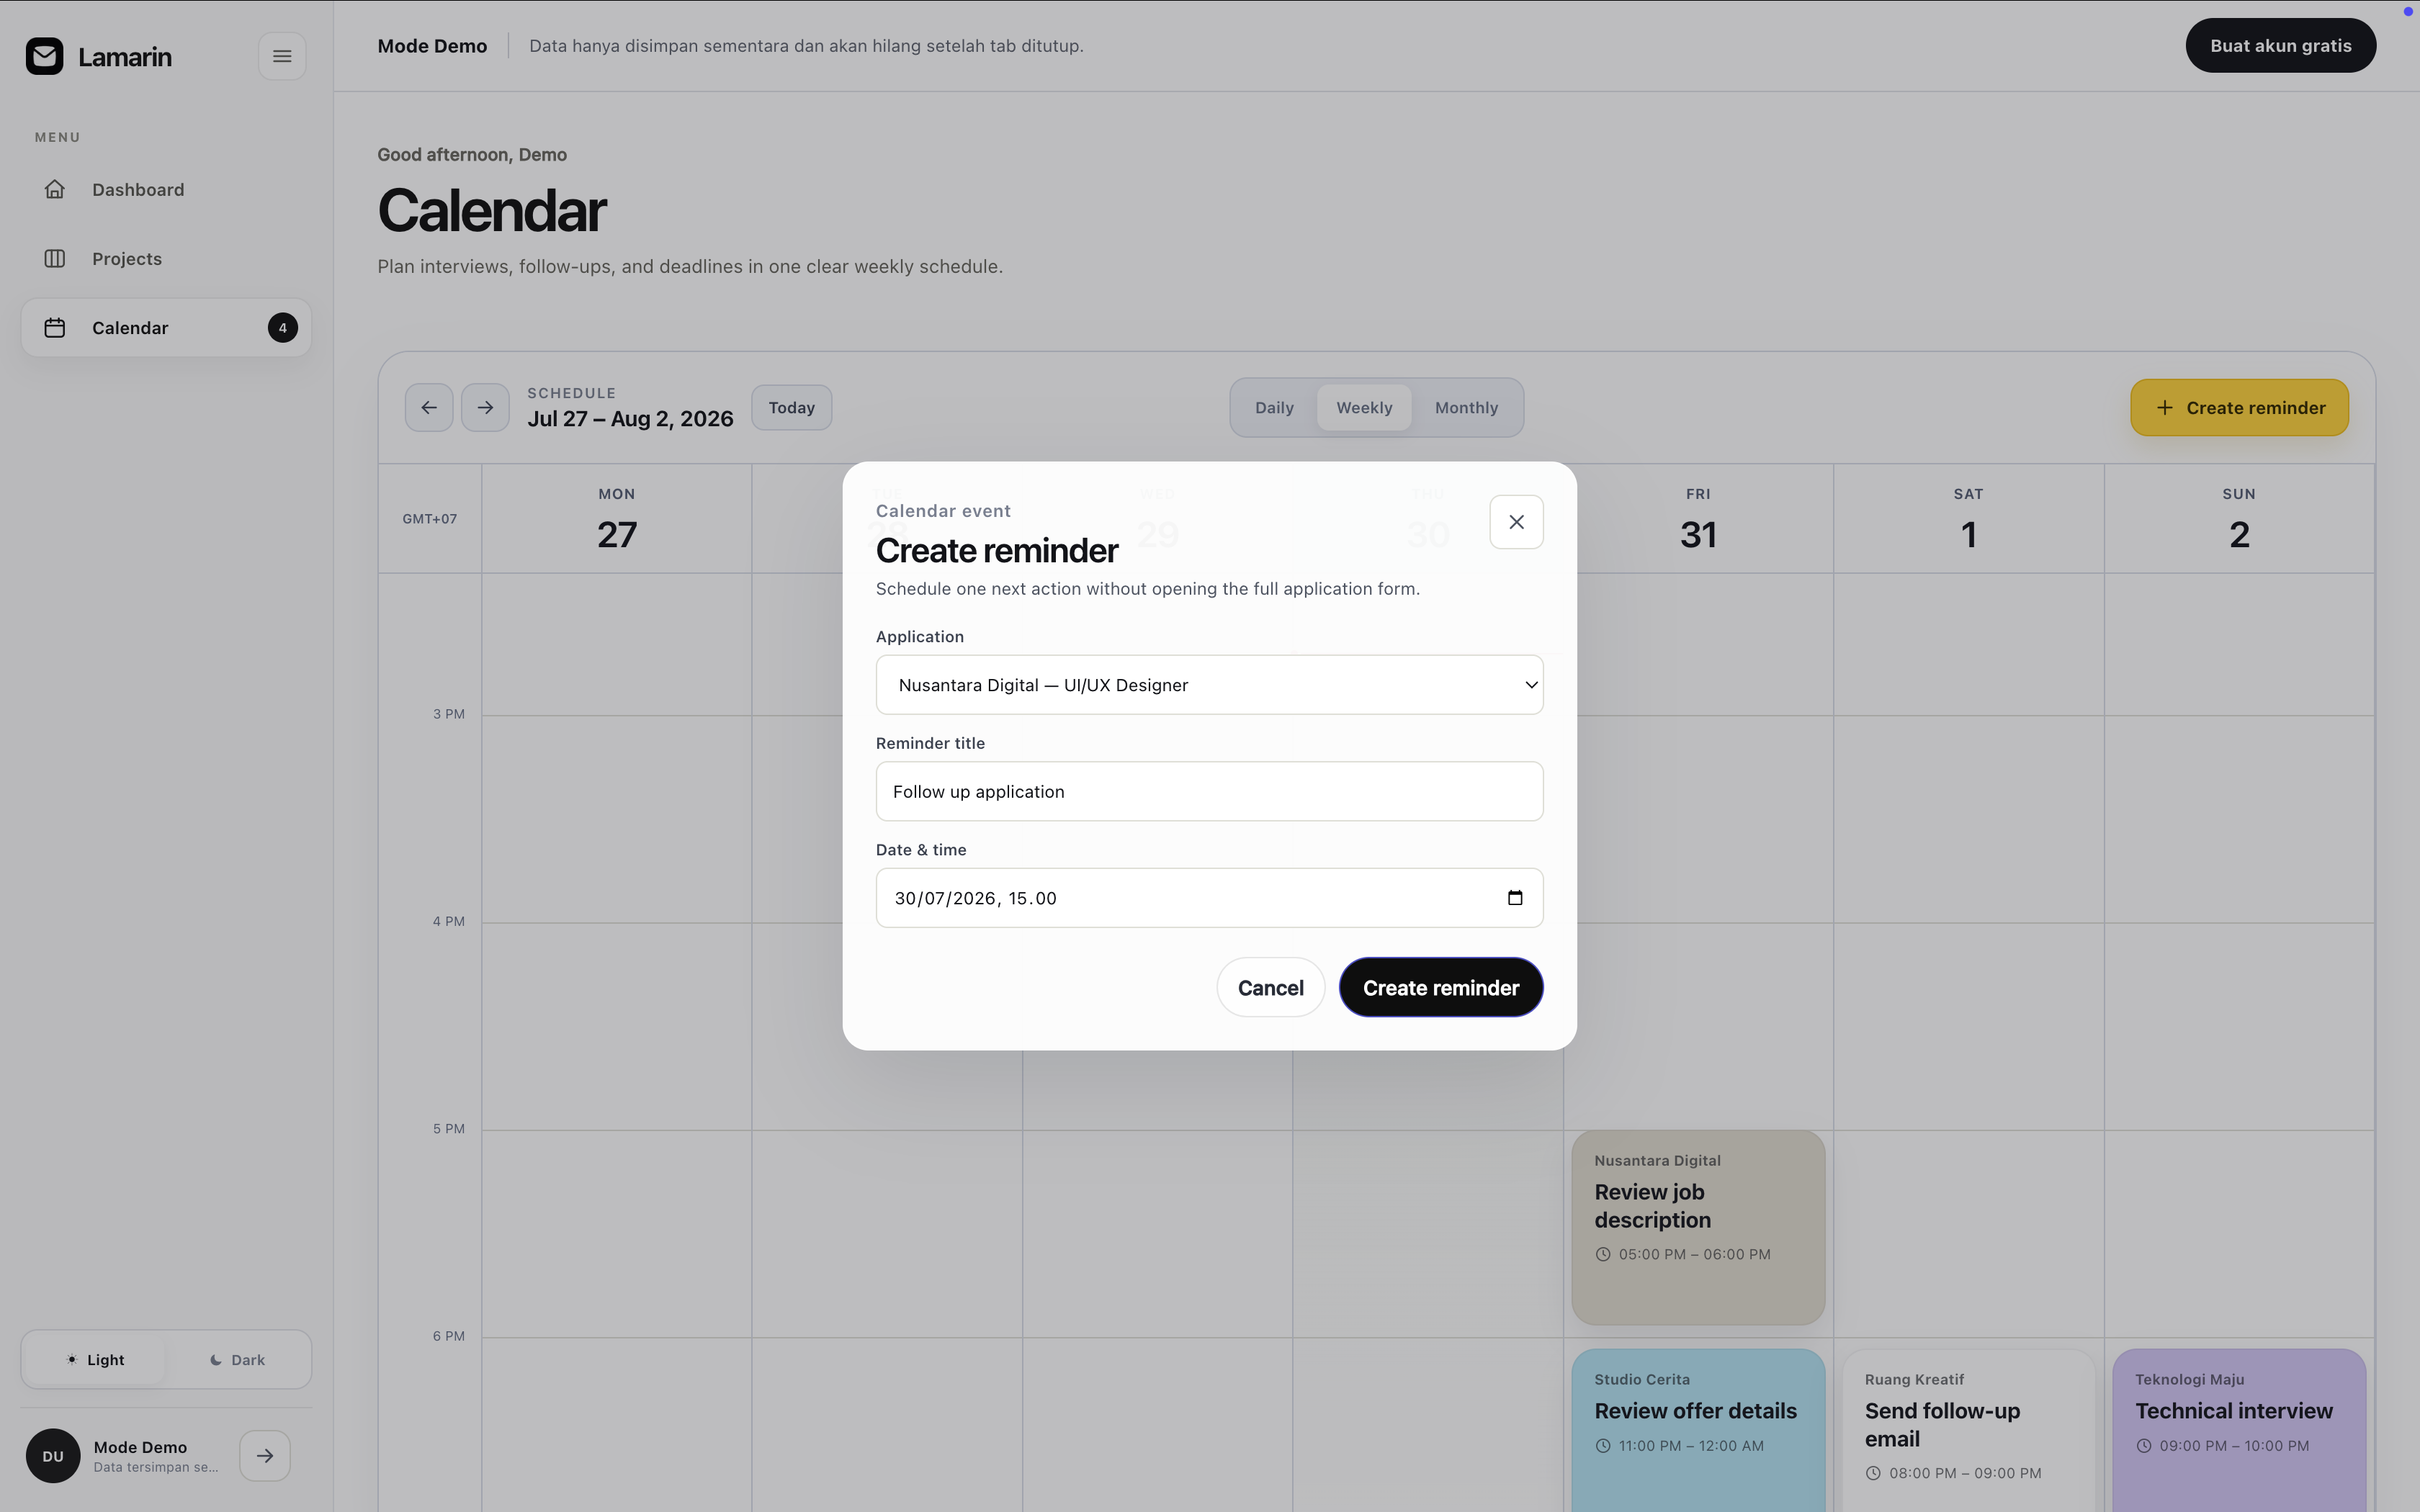2420x1512 pixels.
Task: Click the Projects columns icon
Action: coord(55,258)
